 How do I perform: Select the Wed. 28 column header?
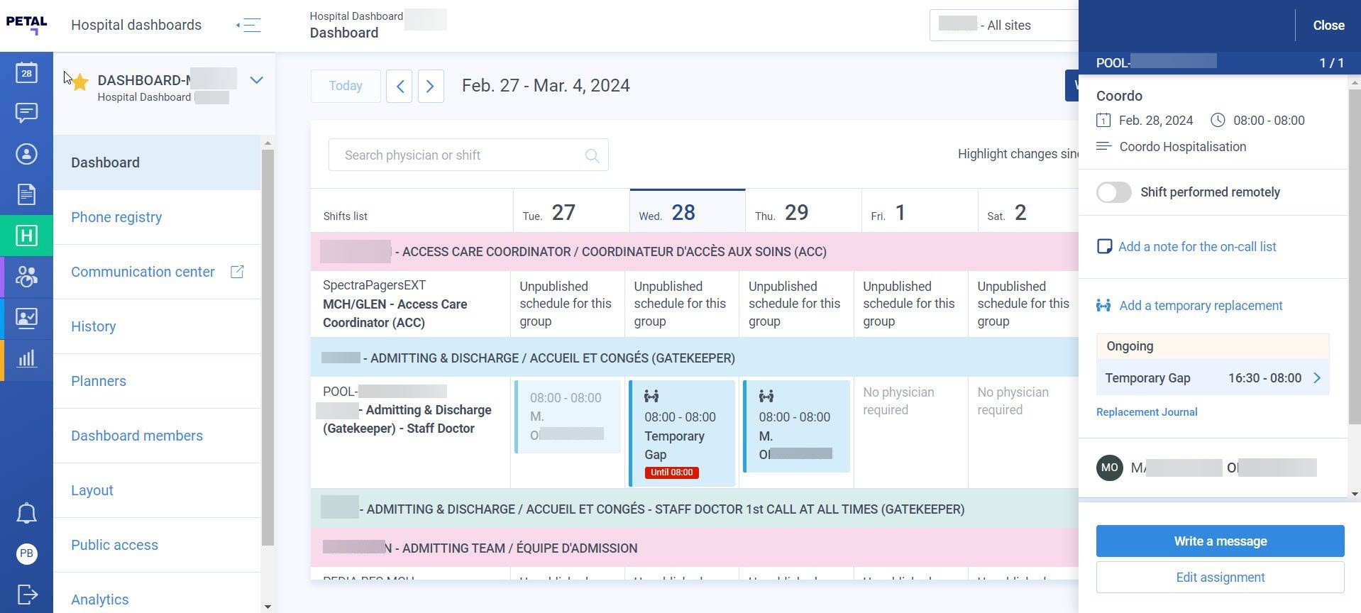pos(687,211)
